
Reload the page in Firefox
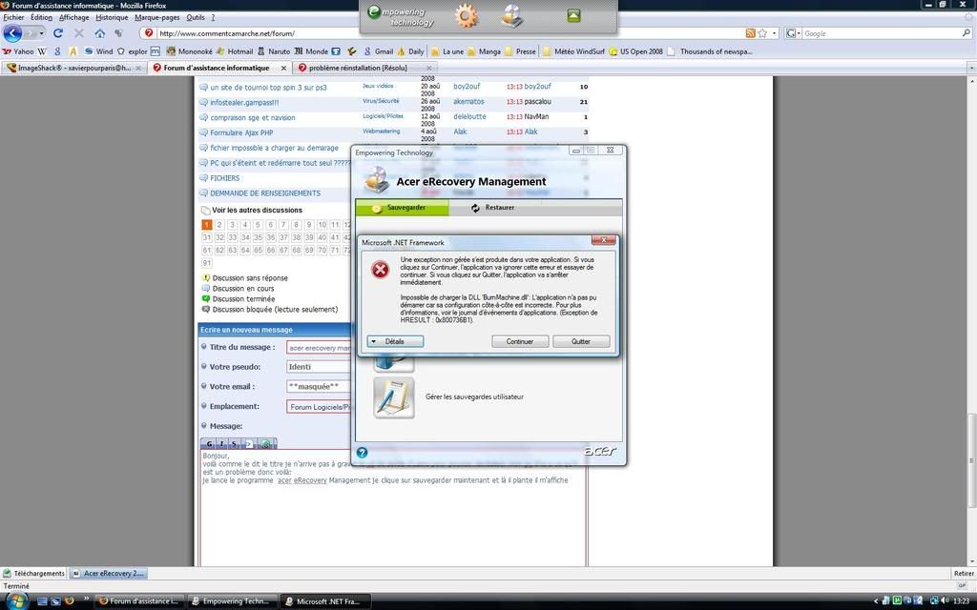58,33
